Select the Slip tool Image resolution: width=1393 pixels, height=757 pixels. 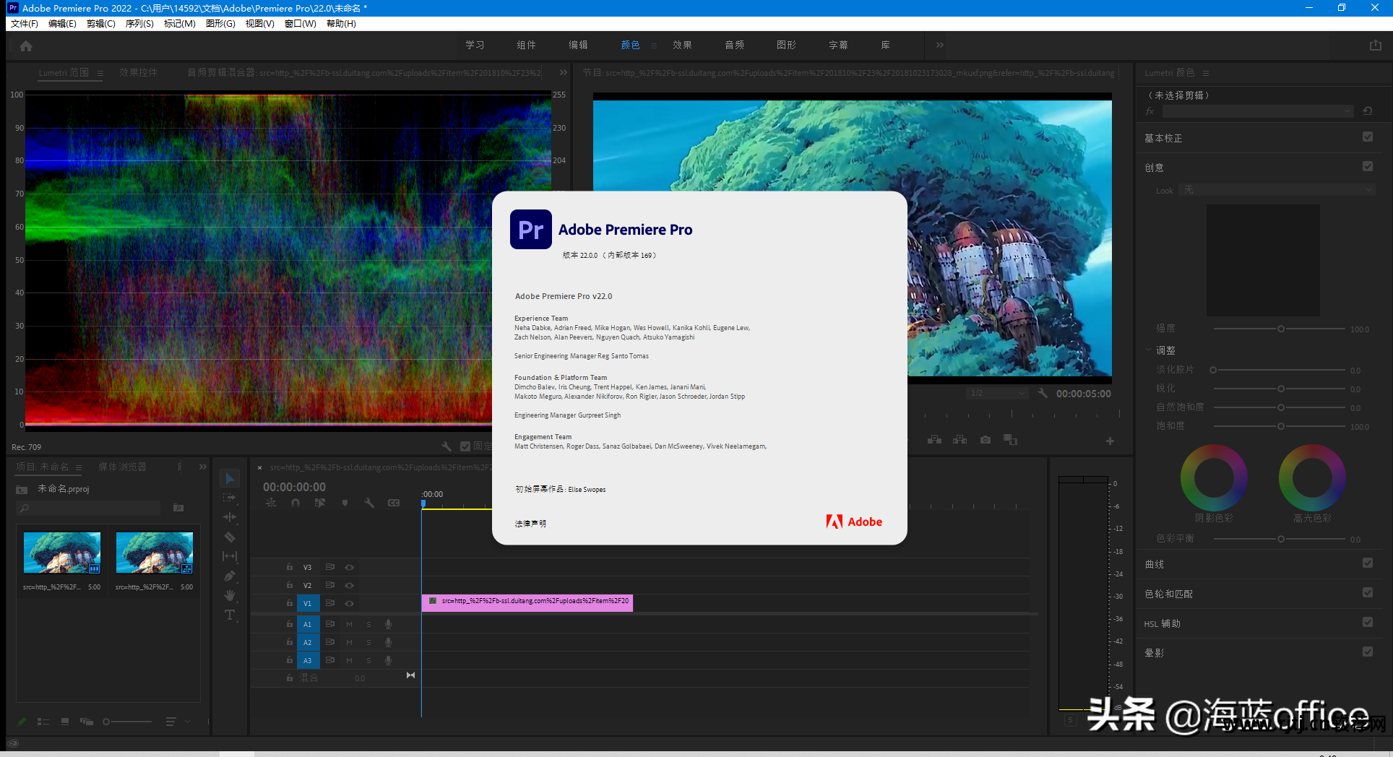(230, 556)
